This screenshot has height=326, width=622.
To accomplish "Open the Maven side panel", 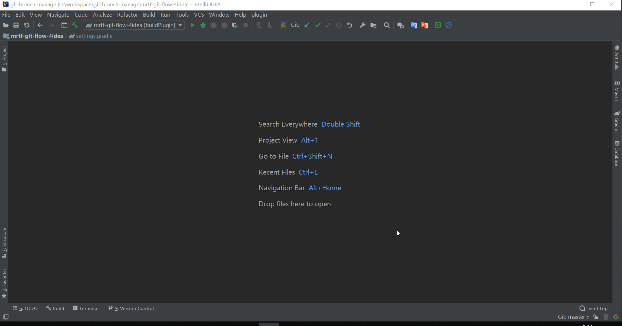I will pyautogui.click(x=617, y=91).
